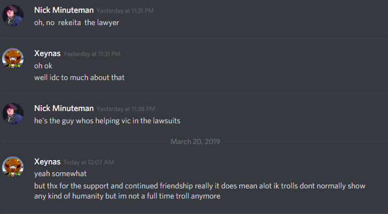Image resolution: width=388 pixels, height=214 pixels.
Task: Click Nick Minuteman's "Yesterday at 11:31 PM" timestamp
Action: coord(124,11)
